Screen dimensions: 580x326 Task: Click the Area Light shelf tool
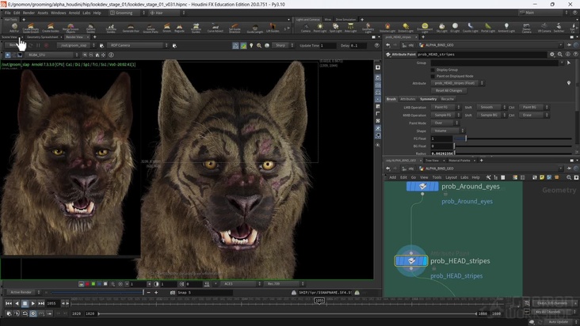[351, 28]
